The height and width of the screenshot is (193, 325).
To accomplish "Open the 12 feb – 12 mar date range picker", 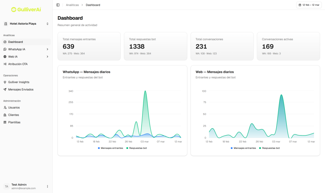I will click(x=309, y=5).
